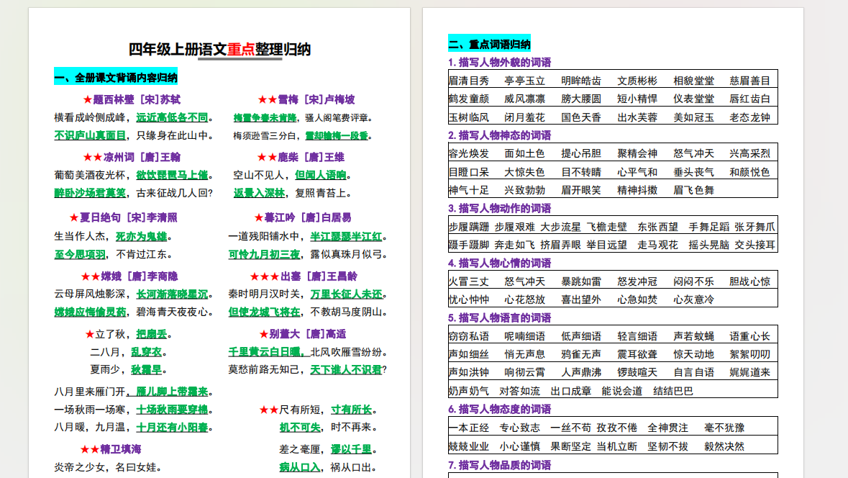The width and height of the screenshot is (848, 478).
Task: Select the word 语重心长
Action: tap(749, 337)
